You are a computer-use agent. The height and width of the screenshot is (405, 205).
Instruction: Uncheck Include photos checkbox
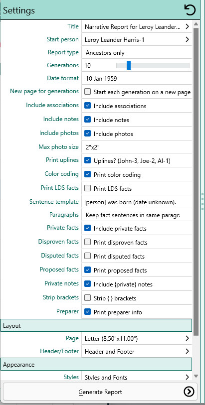(x=88, y=134)
